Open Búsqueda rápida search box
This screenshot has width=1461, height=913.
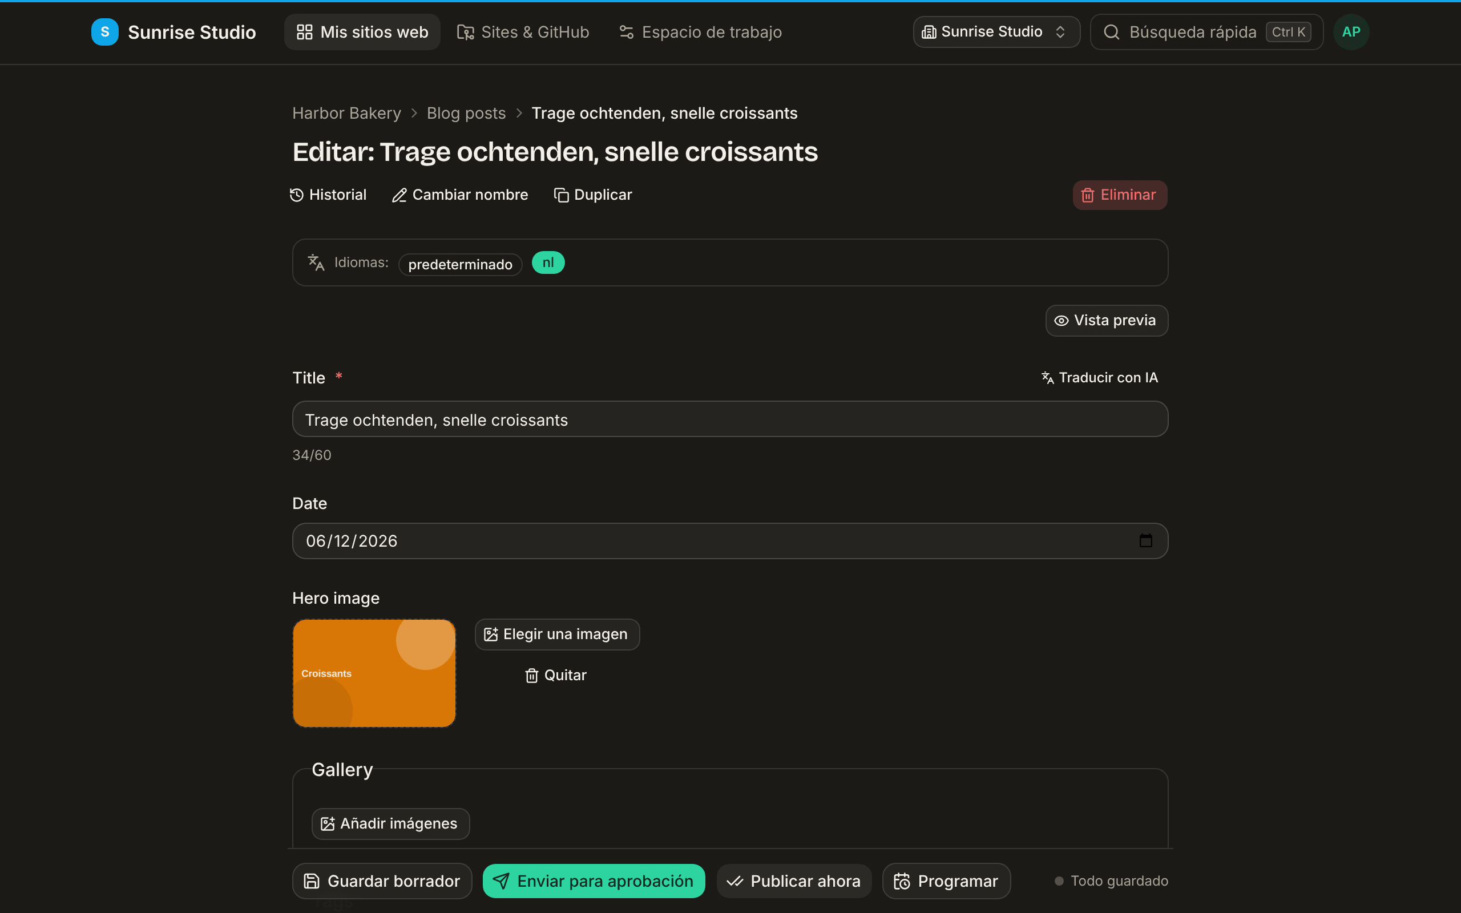click(x=1207, y=32)
